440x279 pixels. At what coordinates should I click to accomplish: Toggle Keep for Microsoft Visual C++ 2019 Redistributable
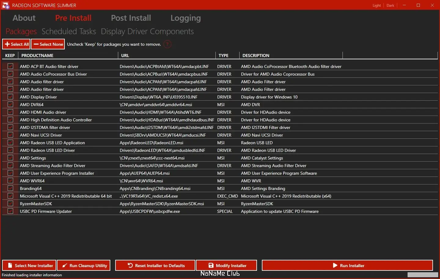[10, 196]
